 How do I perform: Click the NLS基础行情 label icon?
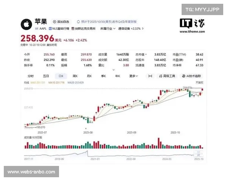coord(50,29)
